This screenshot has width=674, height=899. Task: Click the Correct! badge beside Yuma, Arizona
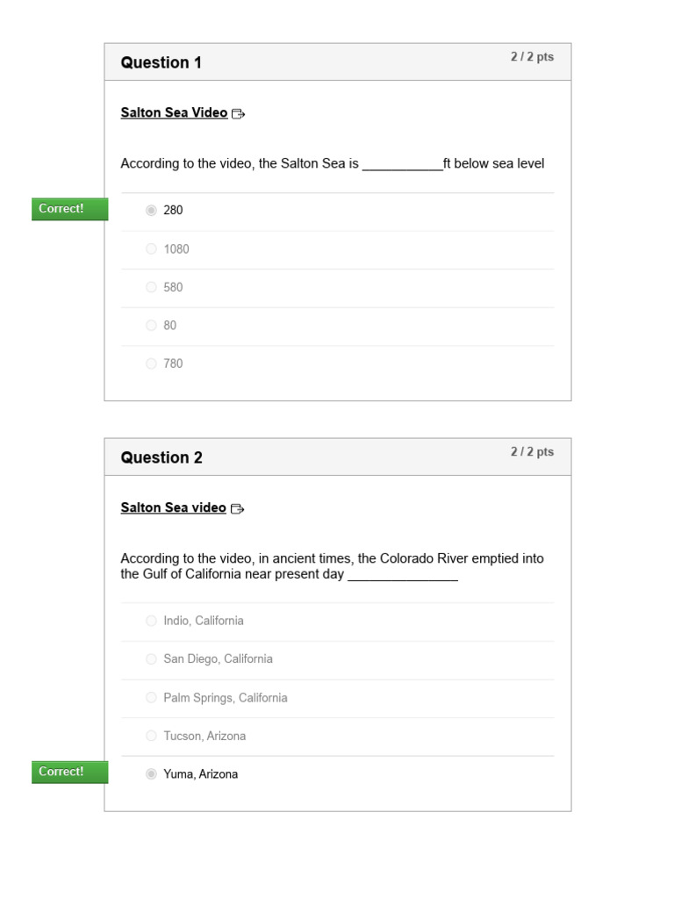pos(69,772)
